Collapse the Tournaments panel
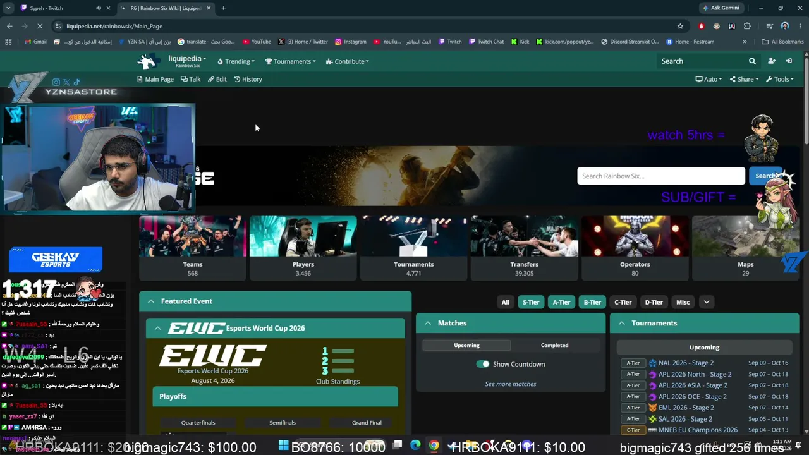The width and height of the screenshot is (809, 455). point(621,323)
